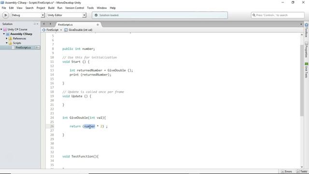Open the Window menu

click(x=102, y=8)
